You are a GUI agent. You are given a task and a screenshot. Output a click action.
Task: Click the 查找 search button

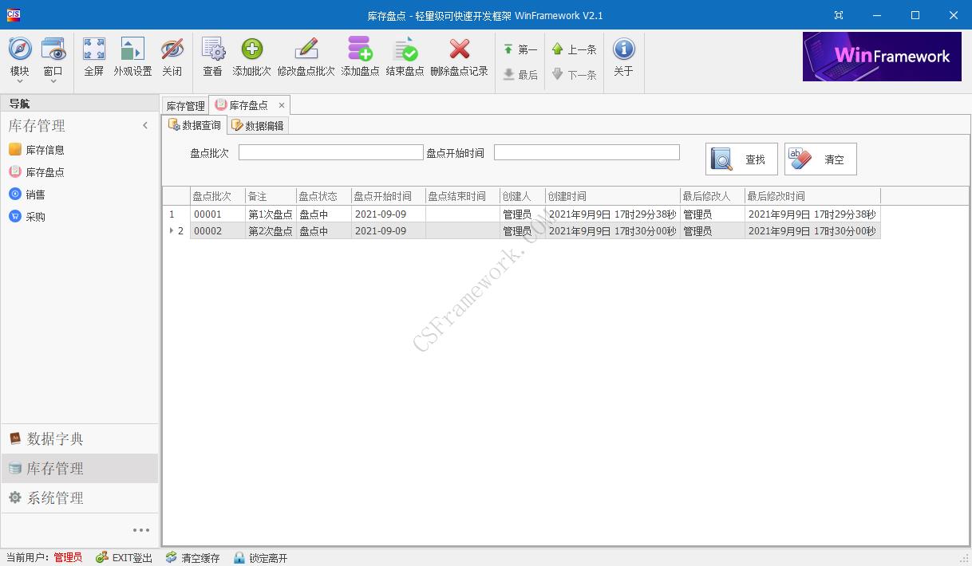pos(741,159)
